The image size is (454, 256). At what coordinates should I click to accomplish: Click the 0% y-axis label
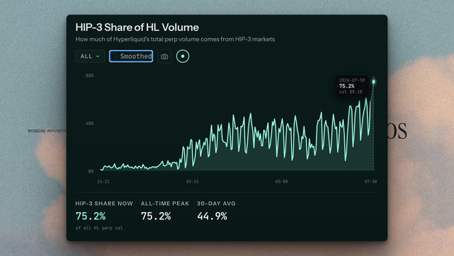click(x=91, y=171)
